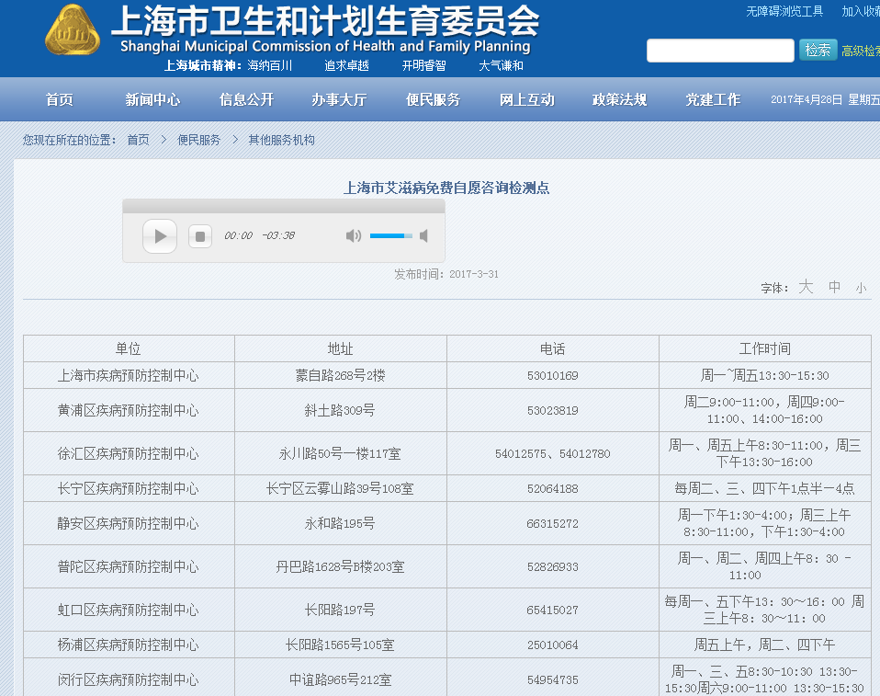Click address 长阳路197号
Viewport: 880px width, 696px height.
340,610
